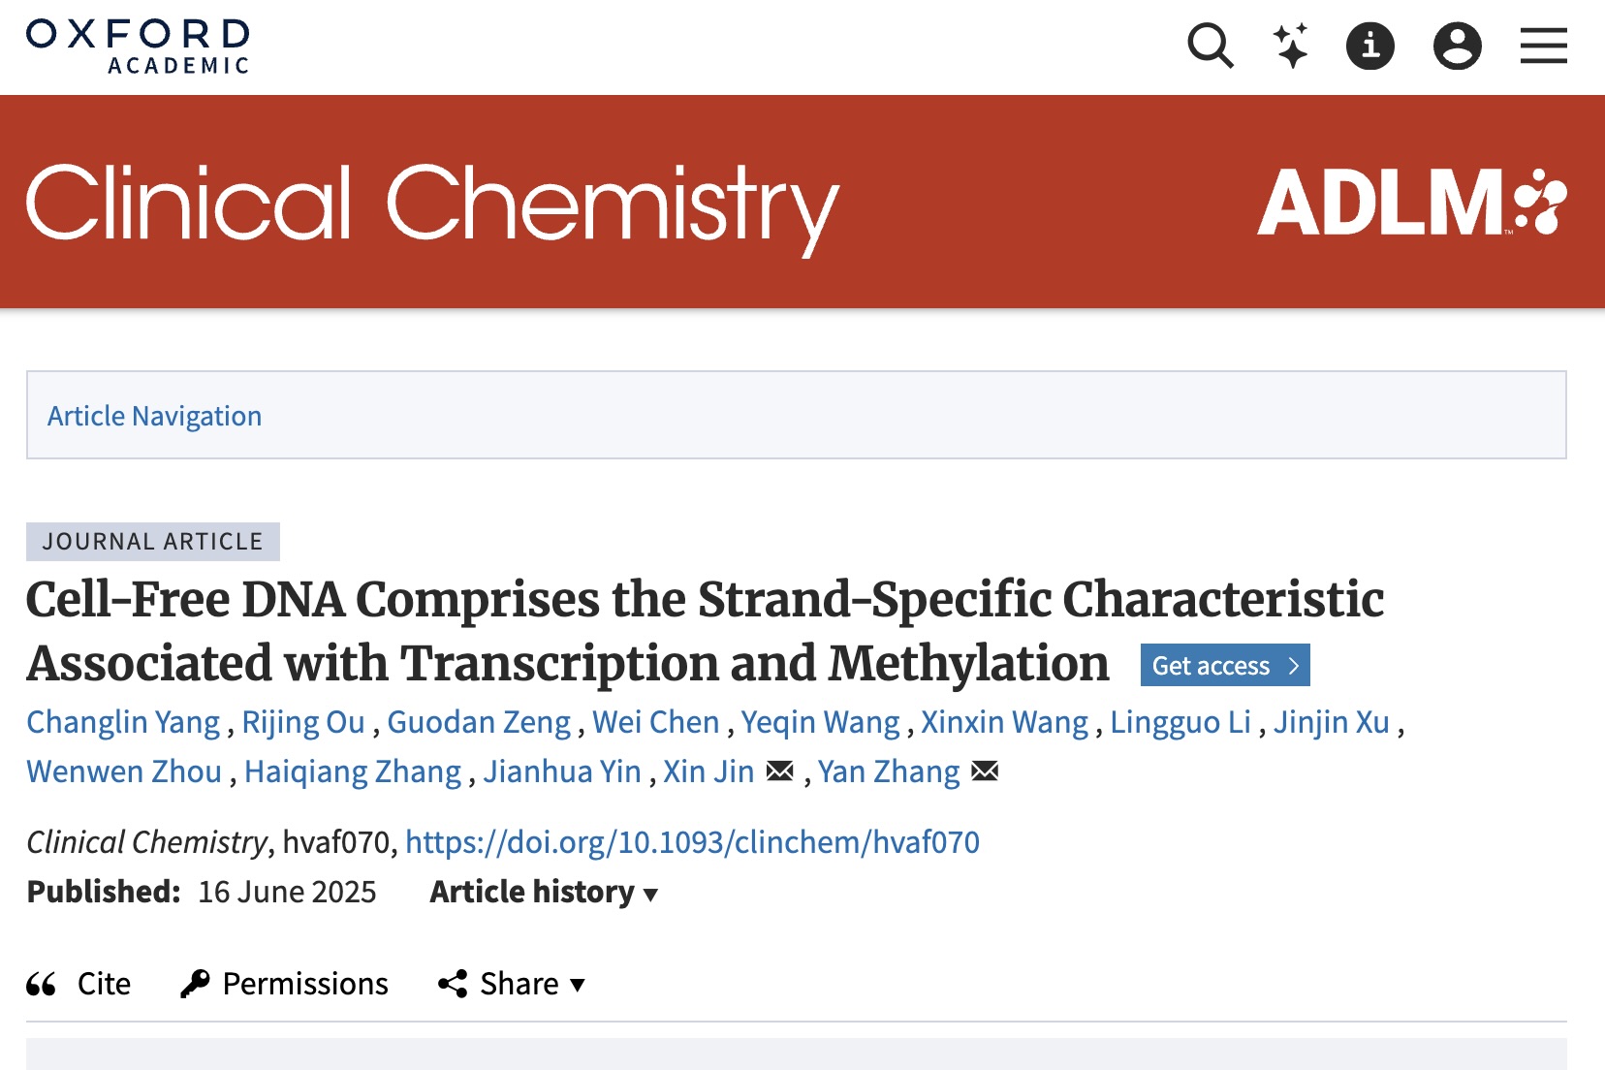The image size is (1605, 1070).
Task: Expand the Article history dropdown
Action: (x=544, y=892)
